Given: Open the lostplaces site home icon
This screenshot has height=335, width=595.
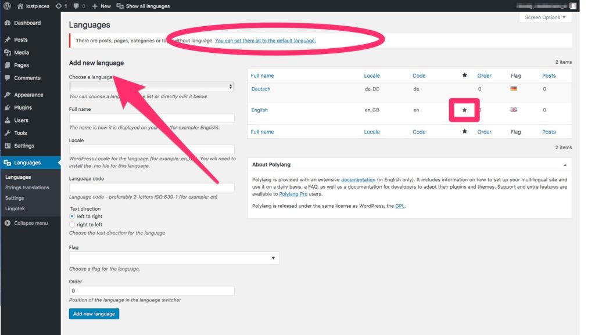Looking at the screenshot, I should coord(20,6).
